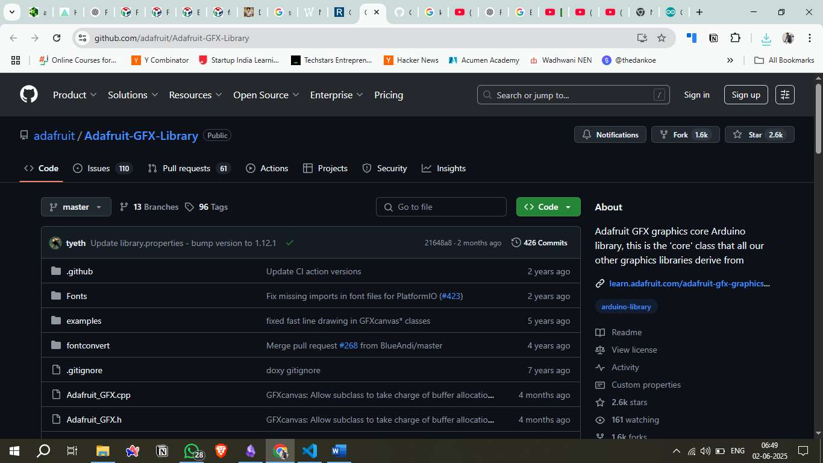Show more bookmarks chevron
The width and height of the screenshot is (823, 463).
pyautogui.click(x=730, y=60)
